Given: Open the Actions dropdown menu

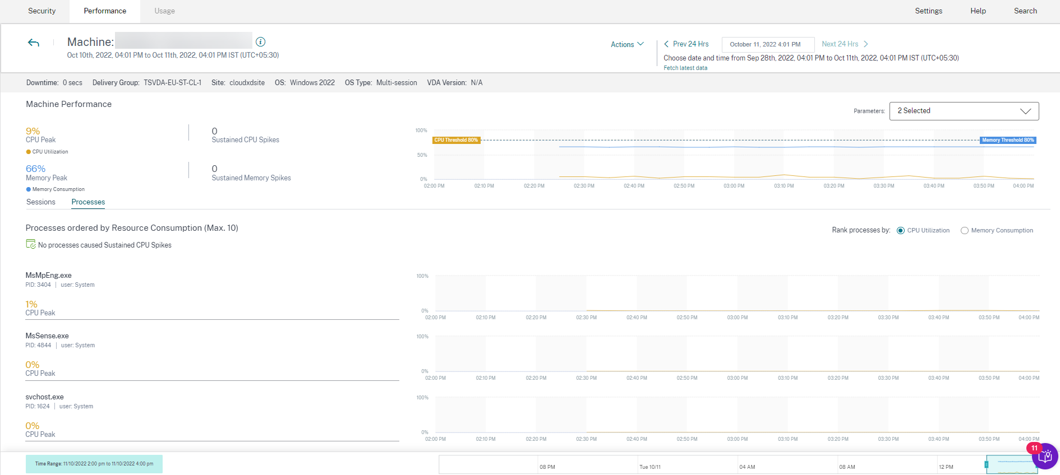Looking at the screenshot, I should click(627, 44).
